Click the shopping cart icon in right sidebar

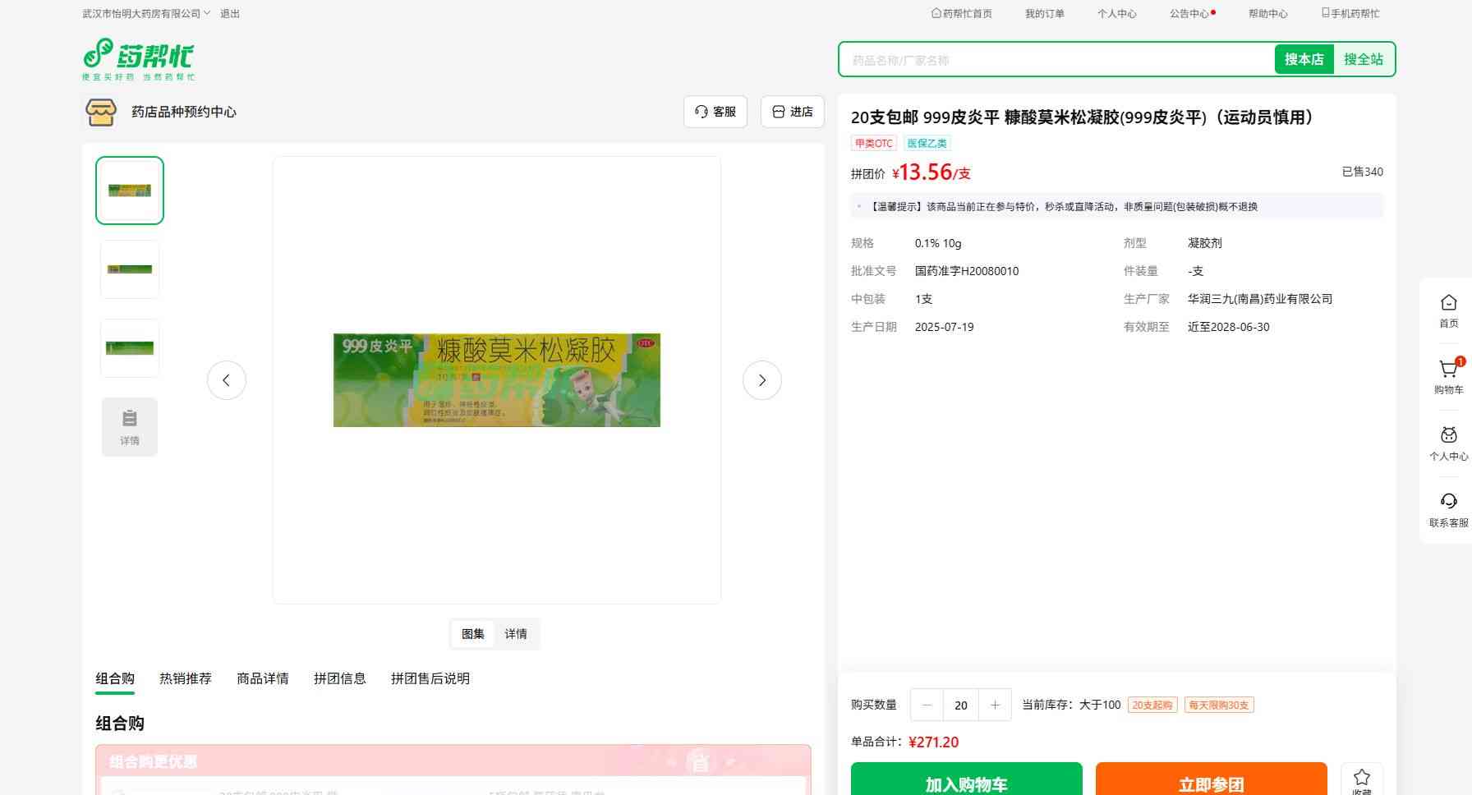point(1448,370)
